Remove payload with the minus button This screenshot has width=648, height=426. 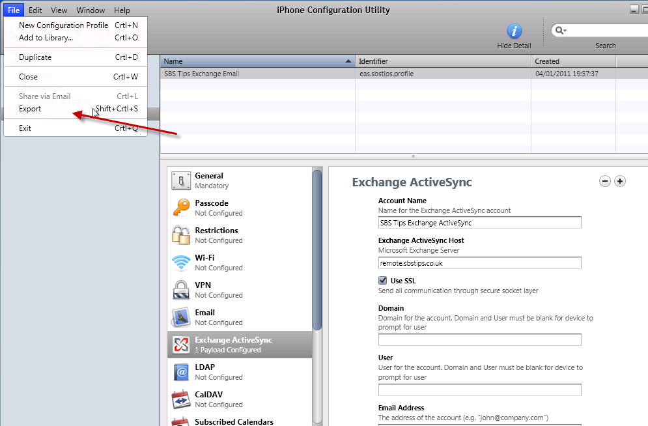[605, 181]
